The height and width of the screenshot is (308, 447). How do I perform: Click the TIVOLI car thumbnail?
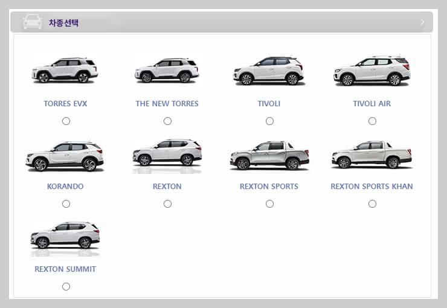pyautogui.click(x=269, y=70)
